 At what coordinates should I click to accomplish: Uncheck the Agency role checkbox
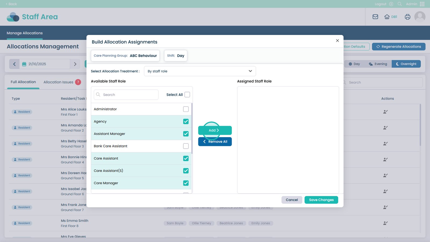[186, 122]
